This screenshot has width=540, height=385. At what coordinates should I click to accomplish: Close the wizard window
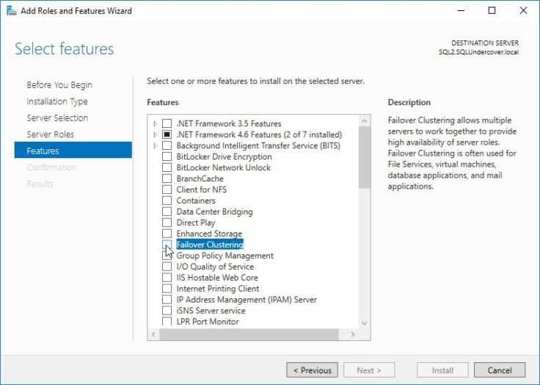point(523,11)
